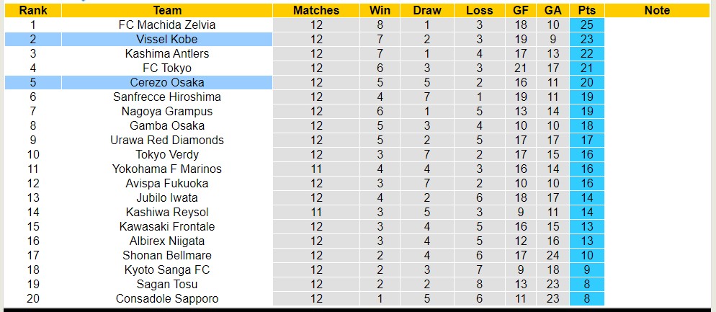Click the Urawa Red Diamonds team name
Image resolution: width=716 pixels, height=312 pixels.
pyautogui.click(x=167, y=140)
